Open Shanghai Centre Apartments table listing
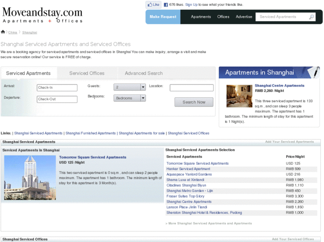 pyautogui.click(x=189, y=202)
